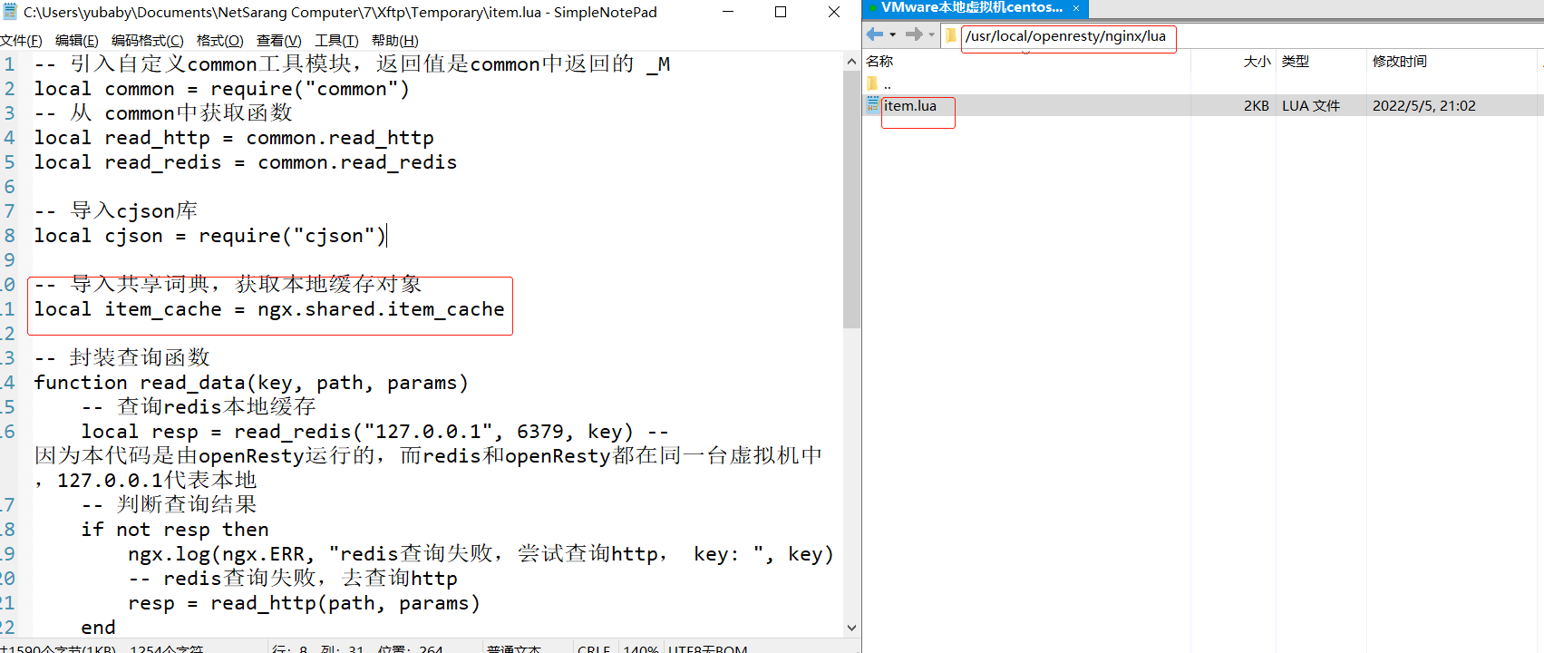The width and height of the screenshot is (1544, 653).
Task: Click the 2KB size cell
Action: pos(1257,106)
